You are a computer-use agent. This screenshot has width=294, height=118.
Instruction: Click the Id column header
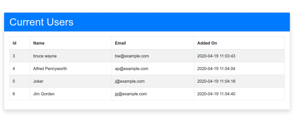coord(14,43)
